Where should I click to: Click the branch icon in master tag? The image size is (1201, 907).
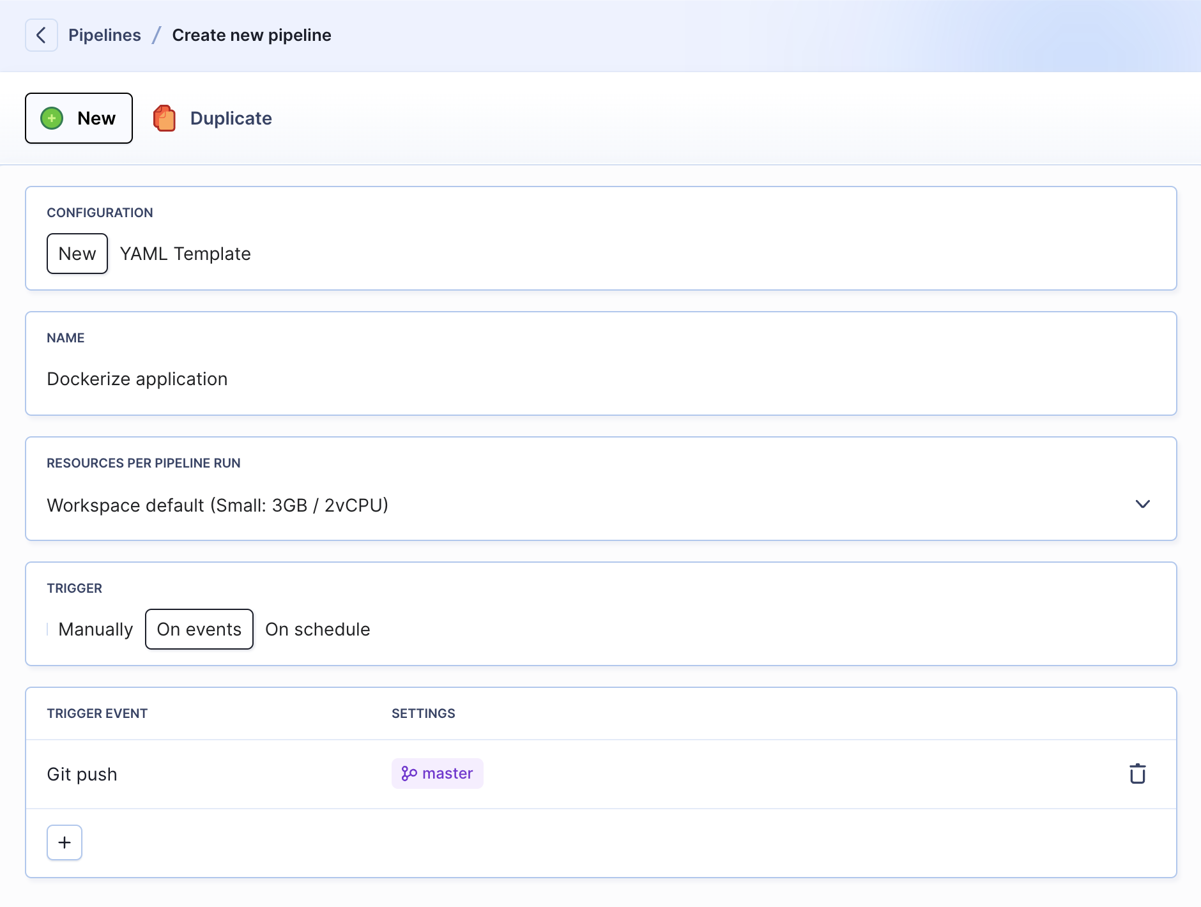[409, 774]
